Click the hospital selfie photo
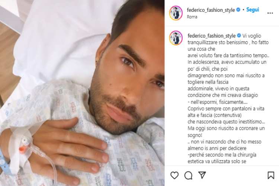 click(x=82, y=93)
